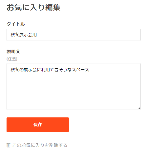Save changes with the orange 保存 button
The width and height of the screenshot is (149, 153).
coord(38,125)
